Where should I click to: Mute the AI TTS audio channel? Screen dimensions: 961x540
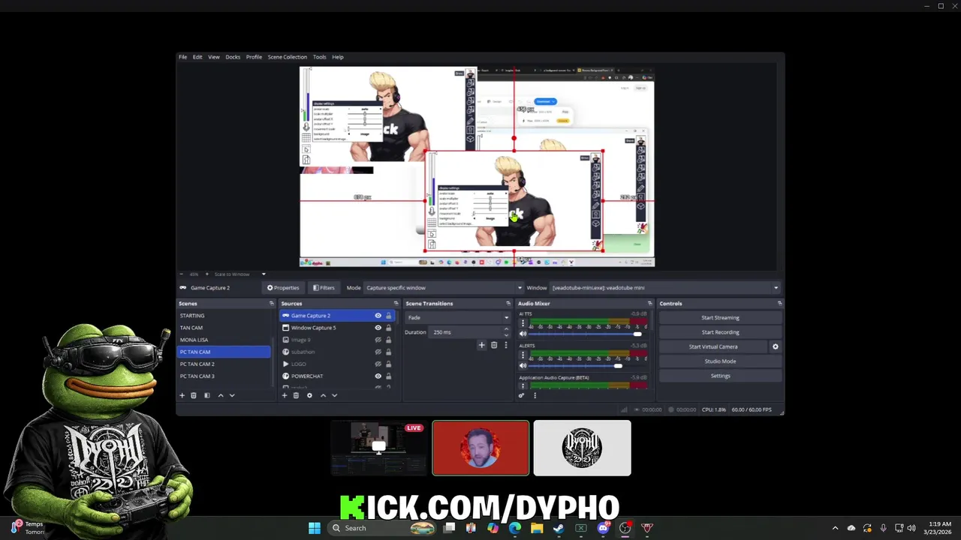[523, 334]
